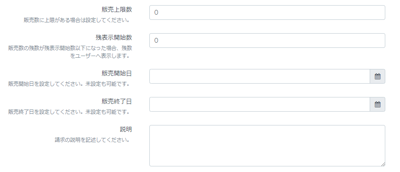Select the 販売終了日 date text field

(x=260, y=104)
